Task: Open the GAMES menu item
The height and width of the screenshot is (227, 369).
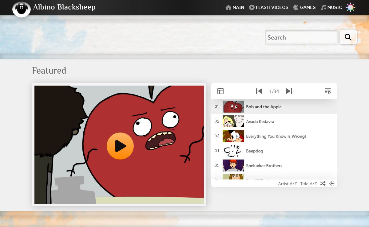Action: click(304, 7)
